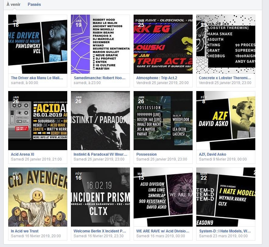Click 'Samedi 26 janvier 2019, 21:00' text
Image resolution: width=269 pixels, height=247 pixels.
click(x=36, y=159)
